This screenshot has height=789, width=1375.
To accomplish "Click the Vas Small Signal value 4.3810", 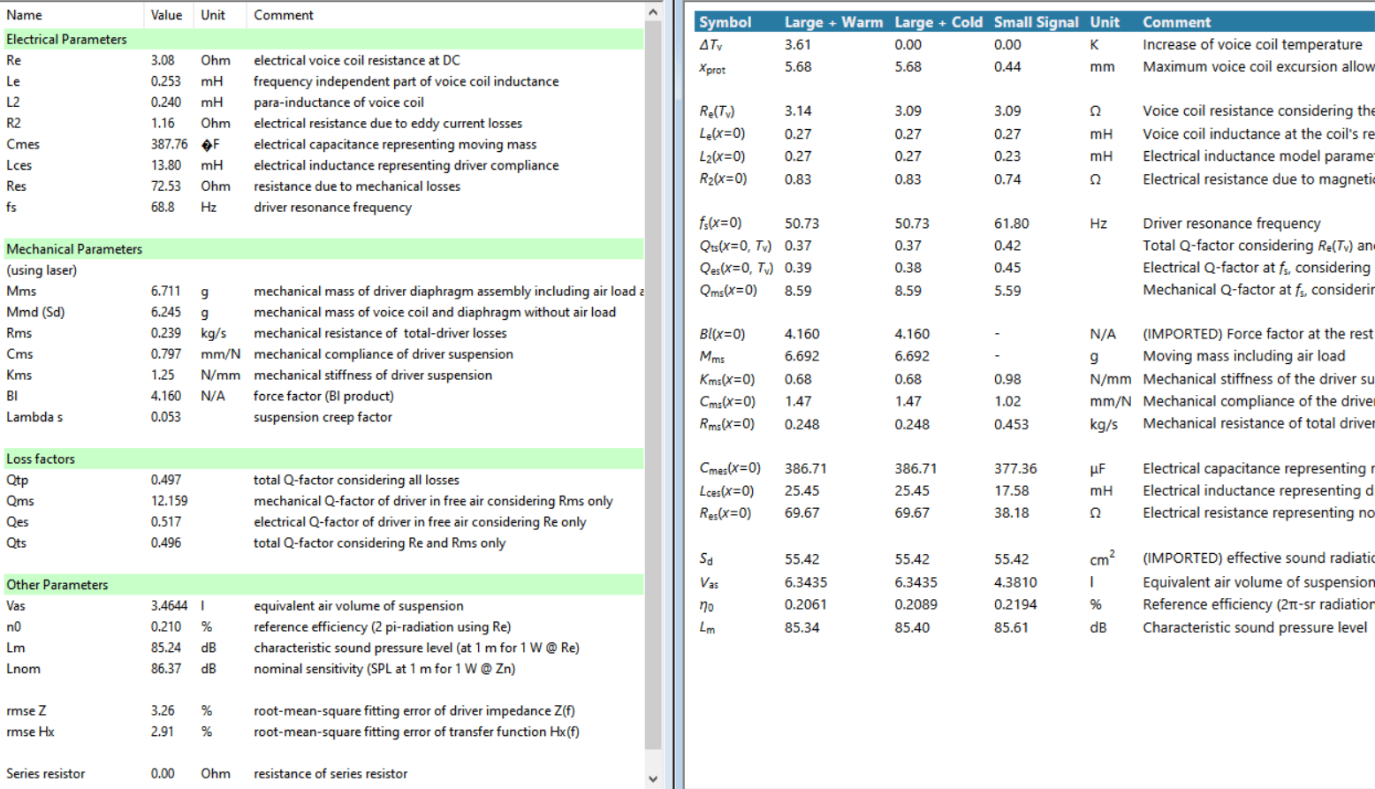I will [x=1015, y=582].
